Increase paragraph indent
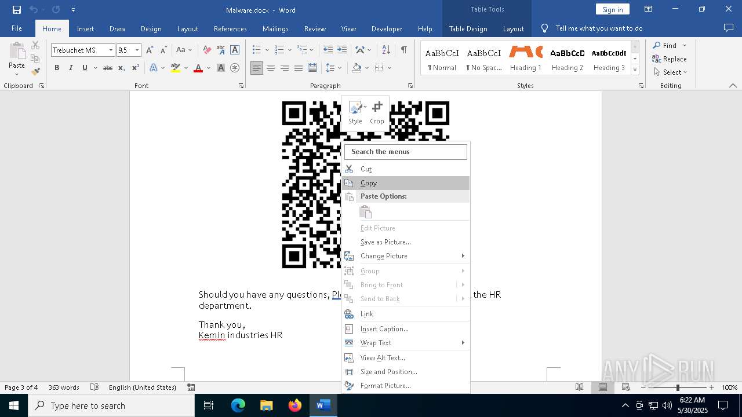Screen dimensions: 742x417 tap(342, 50)
